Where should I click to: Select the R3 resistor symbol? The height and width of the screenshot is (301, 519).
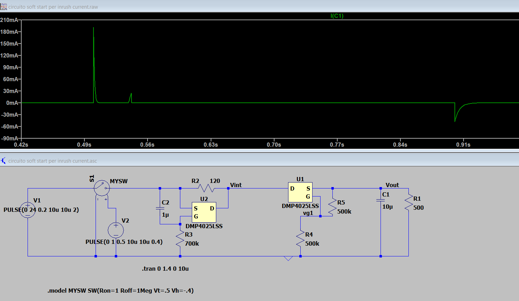(x=180, y=239)
